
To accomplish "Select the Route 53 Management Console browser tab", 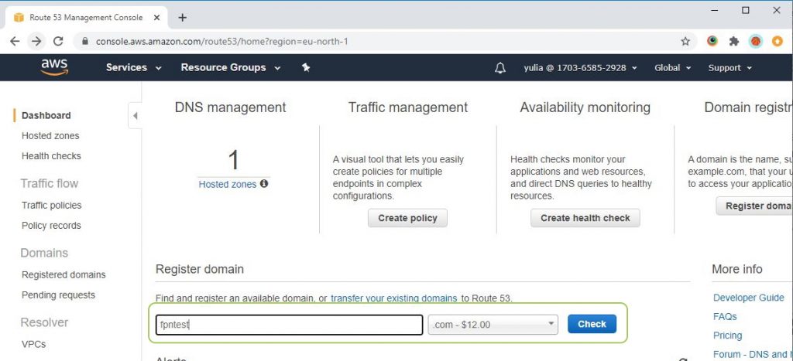I will (x=86, y=18).
